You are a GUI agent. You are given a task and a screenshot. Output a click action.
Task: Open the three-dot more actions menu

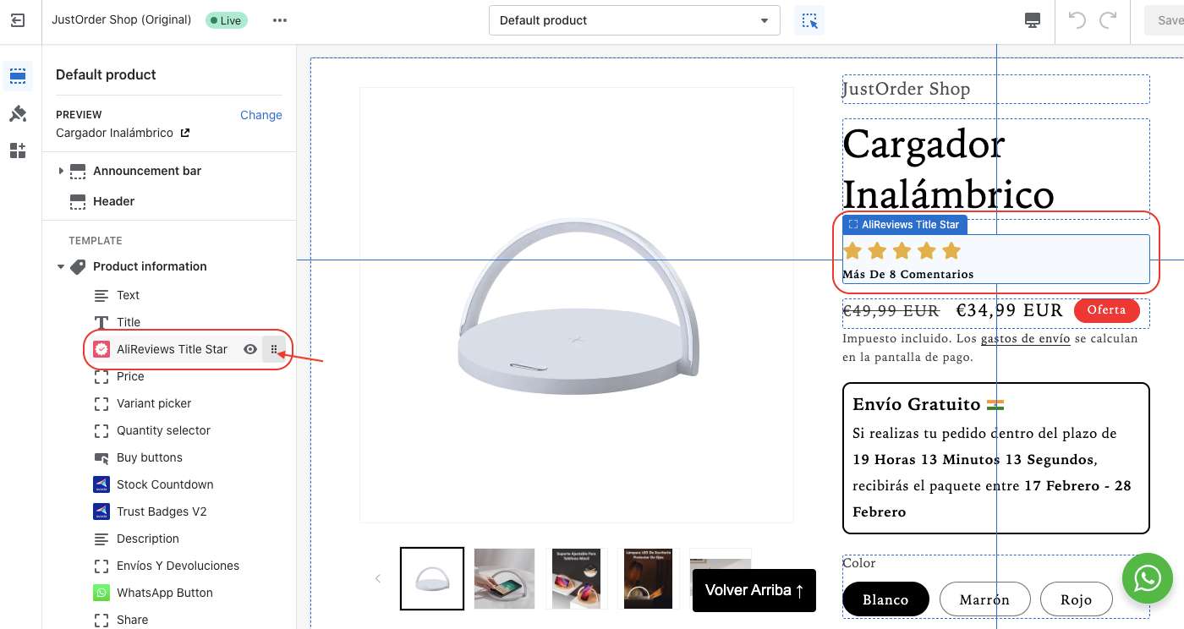tap(280, 20)
